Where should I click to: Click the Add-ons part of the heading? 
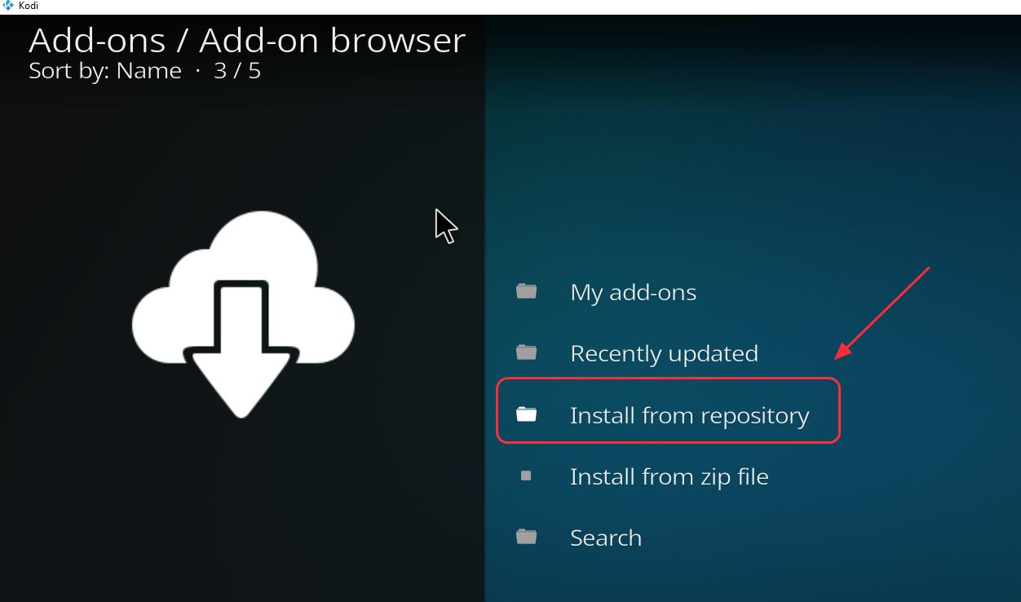[97, 40]
